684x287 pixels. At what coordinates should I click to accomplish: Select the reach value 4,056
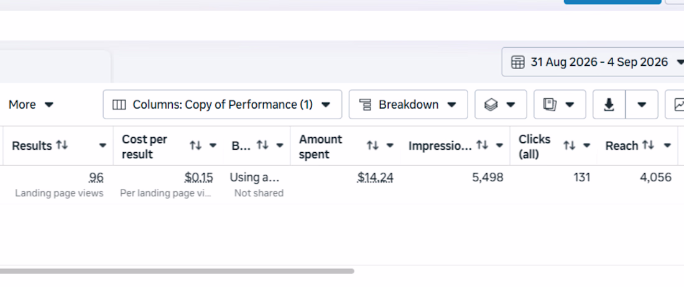click(655, 177)
